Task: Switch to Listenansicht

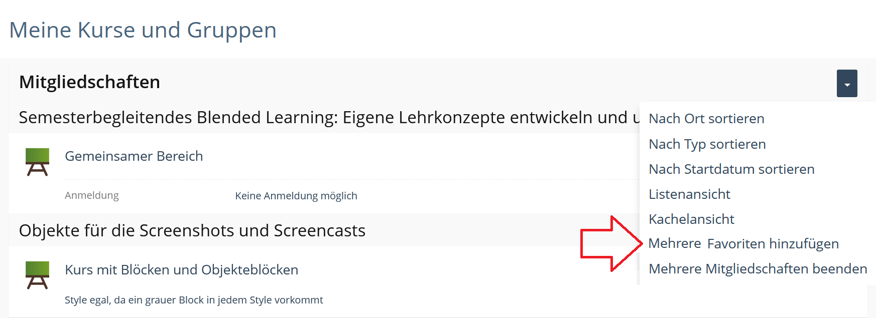Action: pyautogui.click(x=689, y=194)
